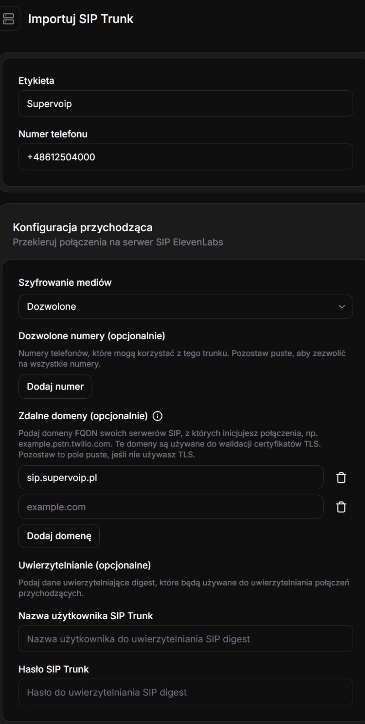The width and height of the screenshot is (365, 724).
Task: Click the info icon next to Zdalne domeny
Action: 158,416
